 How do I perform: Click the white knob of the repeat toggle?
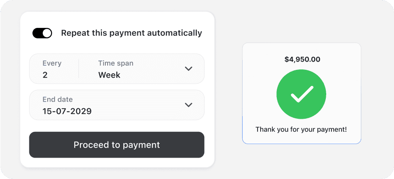pyautogui.click(x=47, y=33)
